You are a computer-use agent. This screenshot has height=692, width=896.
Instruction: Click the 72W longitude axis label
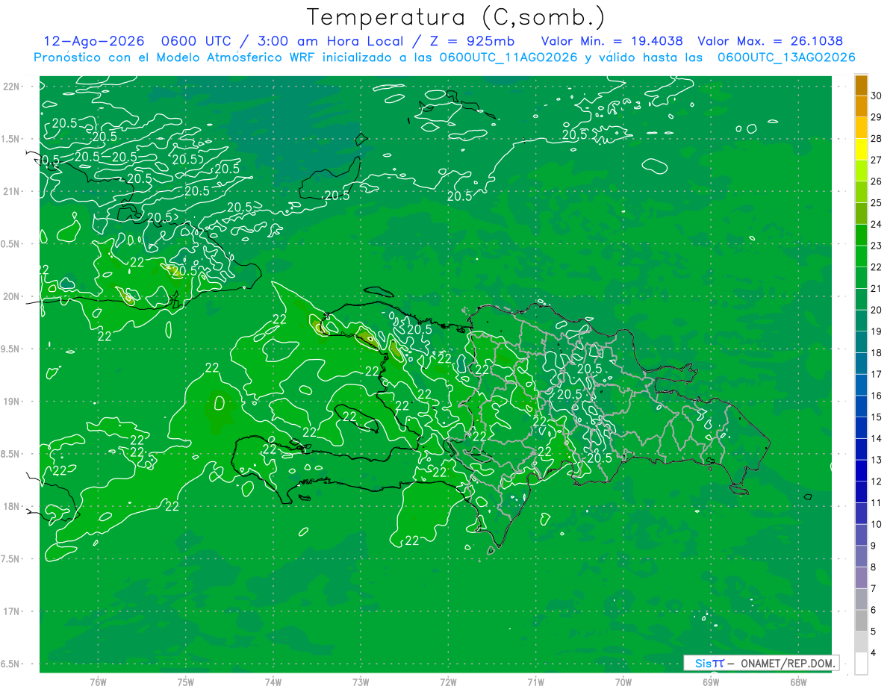448,682
